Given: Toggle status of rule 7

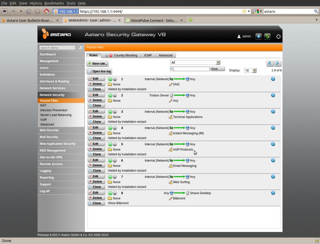Looking at the screenshot, I should pos(113,177).
